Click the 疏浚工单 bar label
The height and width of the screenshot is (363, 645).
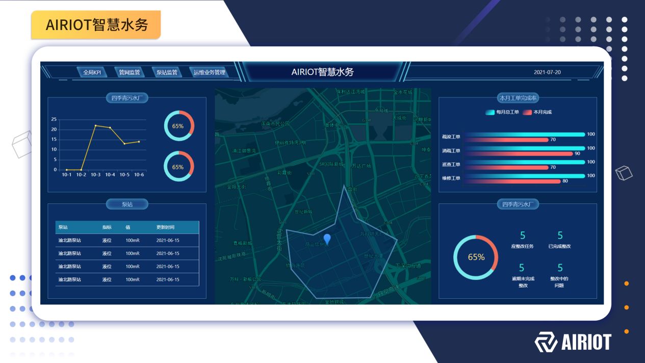(451, 137)
